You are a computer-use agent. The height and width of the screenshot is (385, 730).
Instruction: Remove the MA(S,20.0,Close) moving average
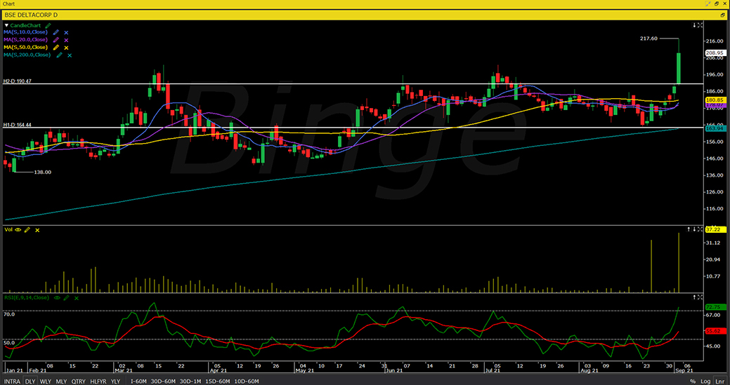pyautogui.click(x=66, y=40)
